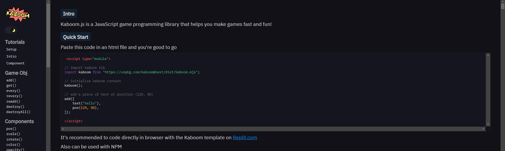Click the code block's horizontal scrollbar arrow

pyautogui.click(x=63, y=129)
